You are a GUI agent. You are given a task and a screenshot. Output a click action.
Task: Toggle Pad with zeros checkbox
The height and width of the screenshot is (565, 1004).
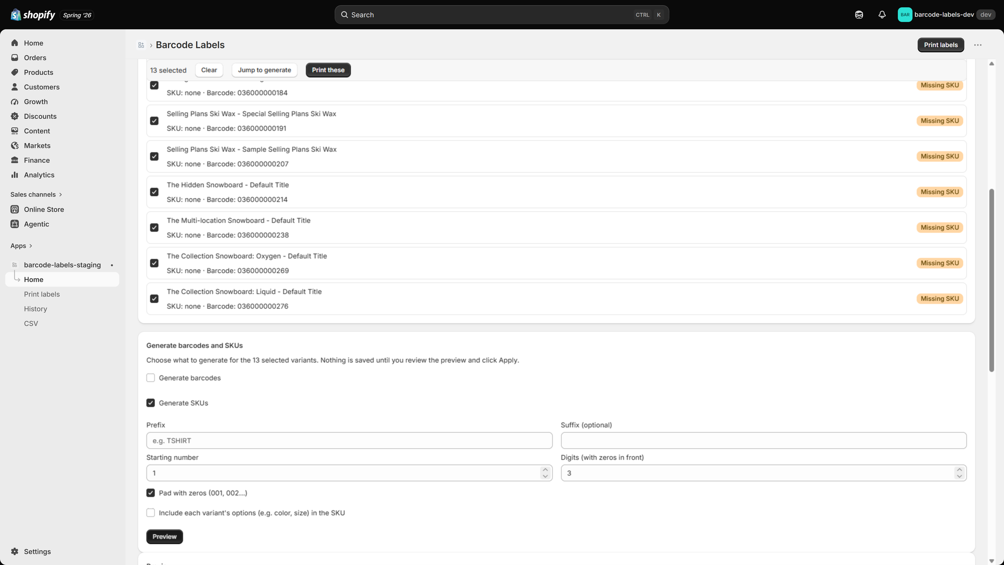(x=151, y=493)
